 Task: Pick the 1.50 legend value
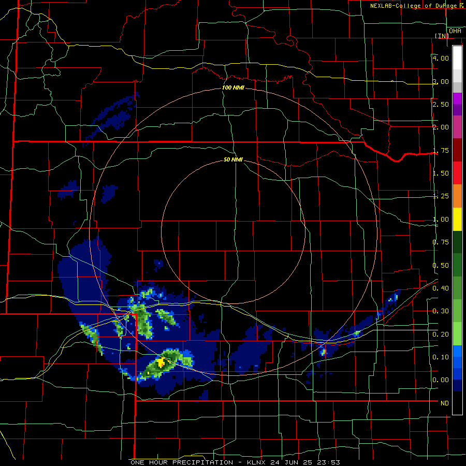441,173
